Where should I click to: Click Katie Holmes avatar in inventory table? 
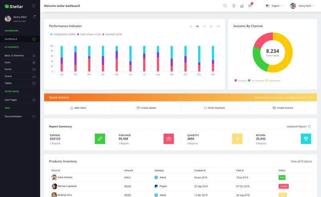(x=54, y=177)
